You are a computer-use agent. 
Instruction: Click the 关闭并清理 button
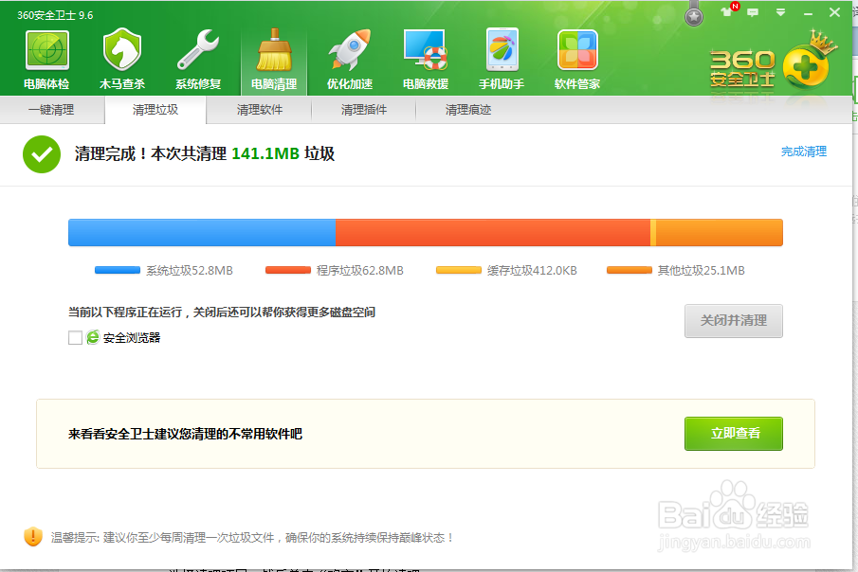(x=733, y=320)
